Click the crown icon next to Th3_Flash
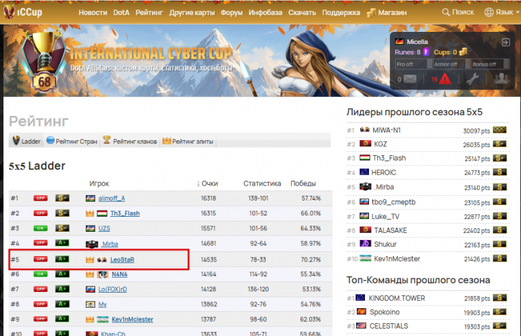 (90, 213)
